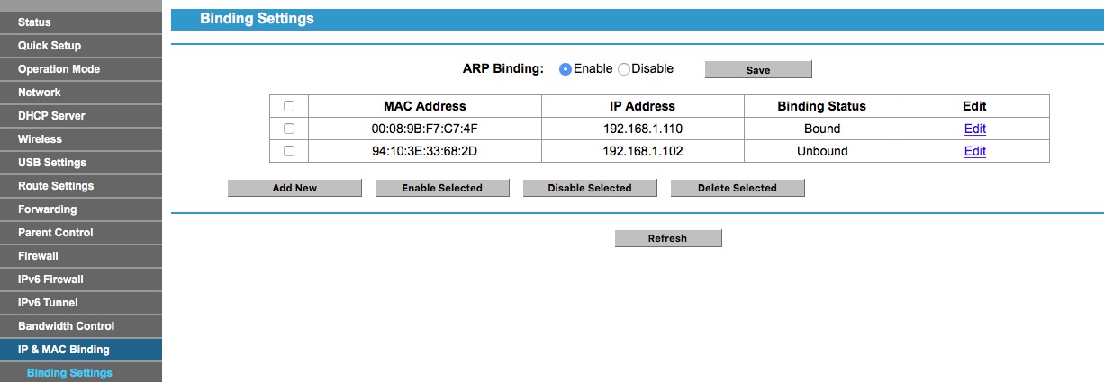Click Edit link for 192.168.1.110
Viewport: 1104px width, 382px height.
point(974,129)
